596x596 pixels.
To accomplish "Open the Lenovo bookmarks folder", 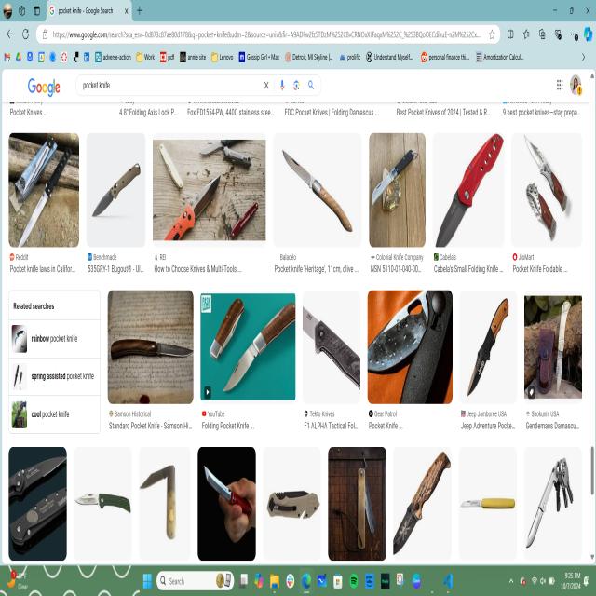I will (222, 57).
